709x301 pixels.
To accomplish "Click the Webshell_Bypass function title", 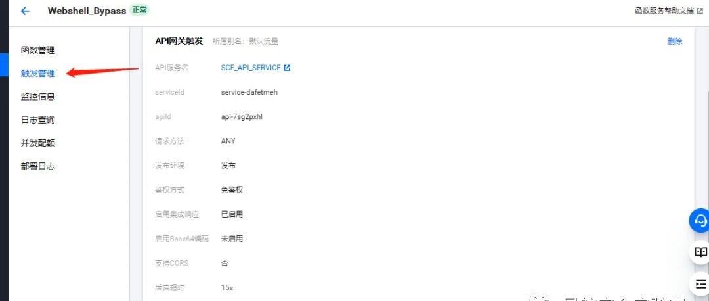I will (87, 11).
